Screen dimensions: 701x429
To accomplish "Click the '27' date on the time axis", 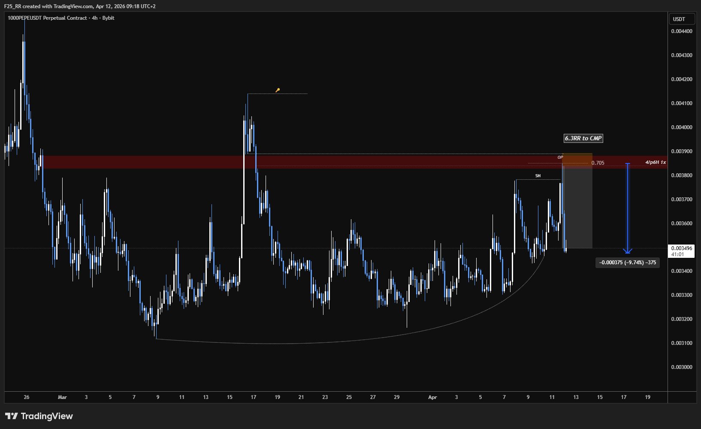I will click(x=373, y=397).
